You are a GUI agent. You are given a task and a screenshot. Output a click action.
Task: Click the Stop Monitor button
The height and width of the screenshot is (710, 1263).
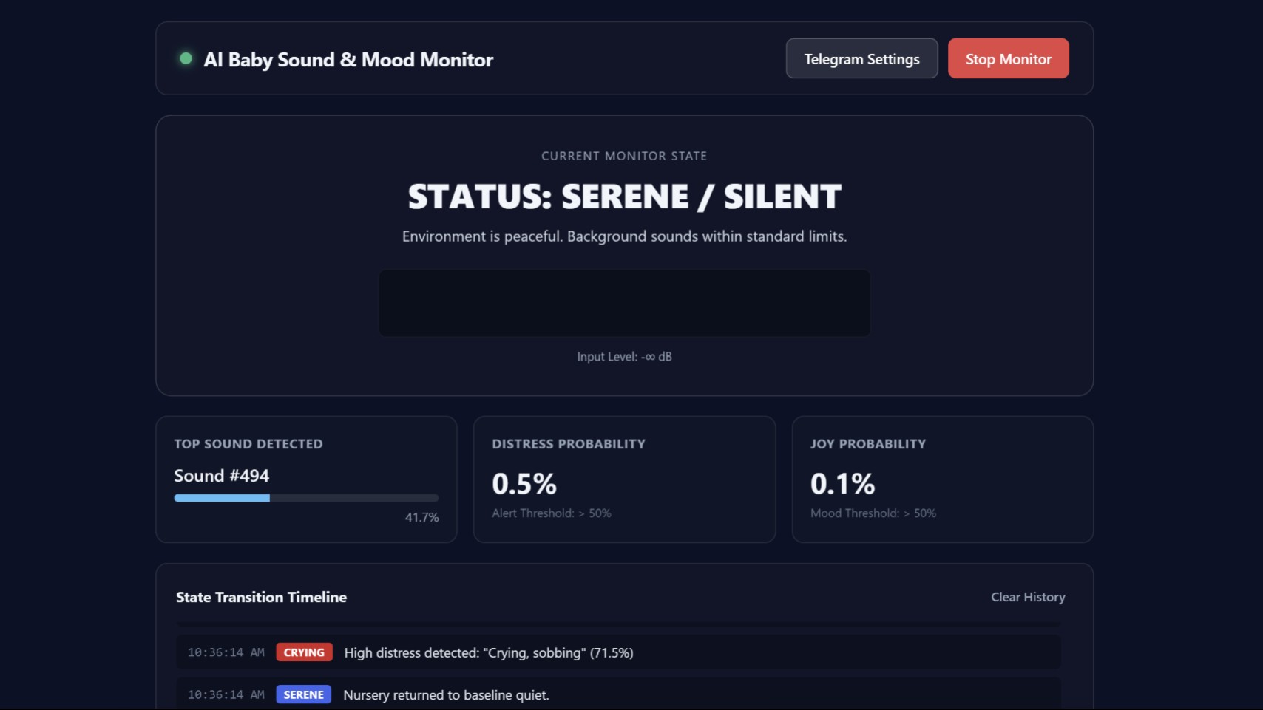[1008, 58]
